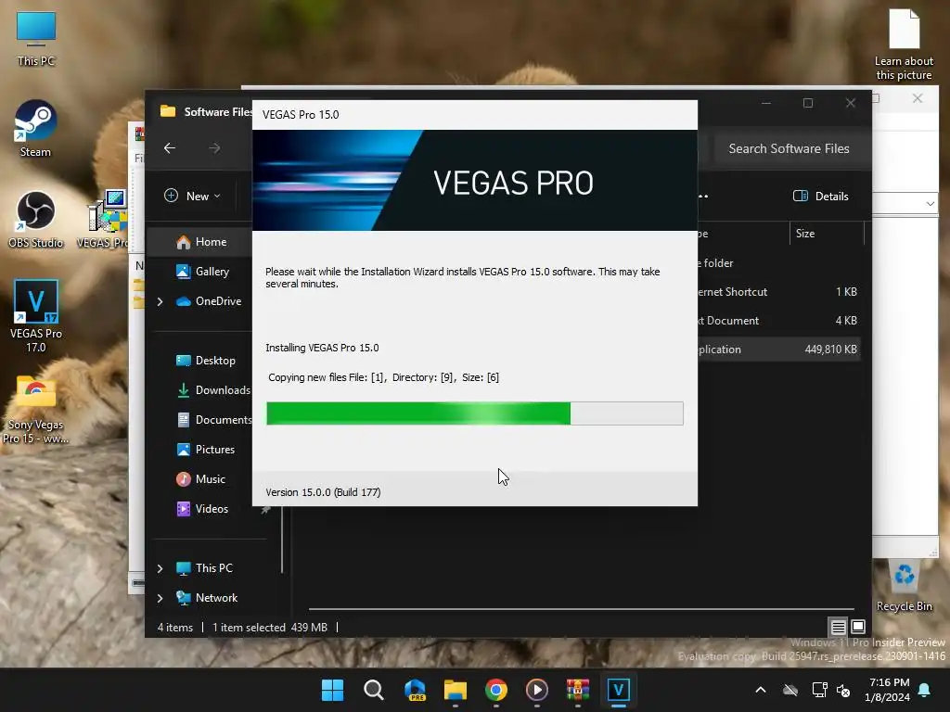Open the New dropdown in File Explorer

pos(193,196)
